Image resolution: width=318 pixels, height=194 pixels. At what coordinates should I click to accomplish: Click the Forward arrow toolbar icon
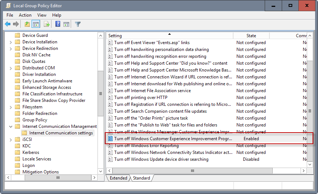(x=16, y=24)
